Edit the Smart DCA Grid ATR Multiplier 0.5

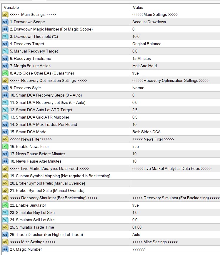[x=135, y=117]
